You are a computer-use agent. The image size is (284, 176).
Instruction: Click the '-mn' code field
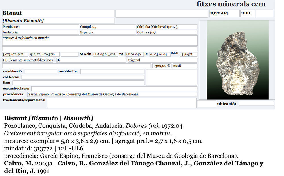tap(248, 13)
